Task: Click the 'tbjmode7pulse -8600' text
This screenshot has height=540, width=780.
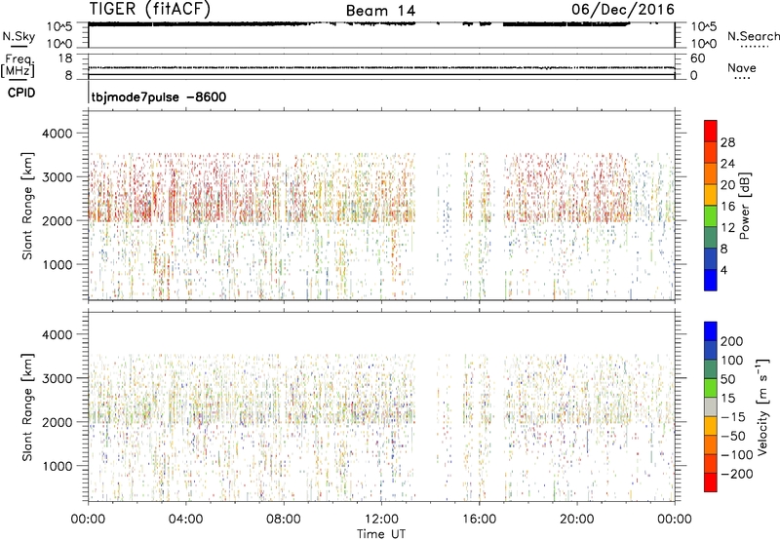Action: pyautogui.click(x=159, y=96)
